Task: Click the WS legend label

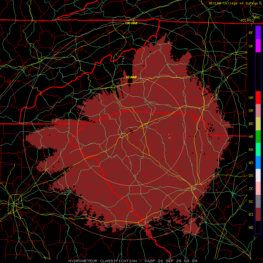Action: [x=251, y=162]
